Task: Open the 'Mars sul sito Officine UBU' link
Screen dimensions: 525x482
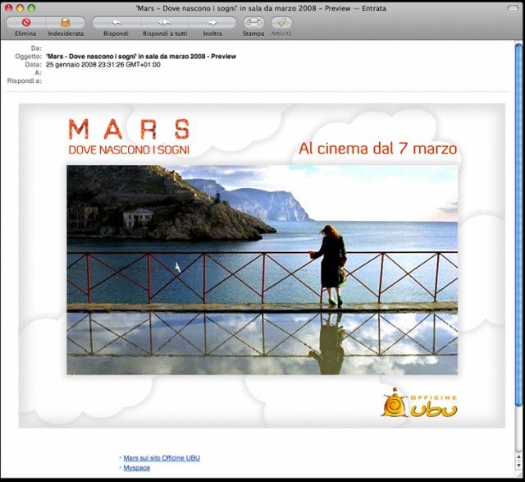Action: 162,458
